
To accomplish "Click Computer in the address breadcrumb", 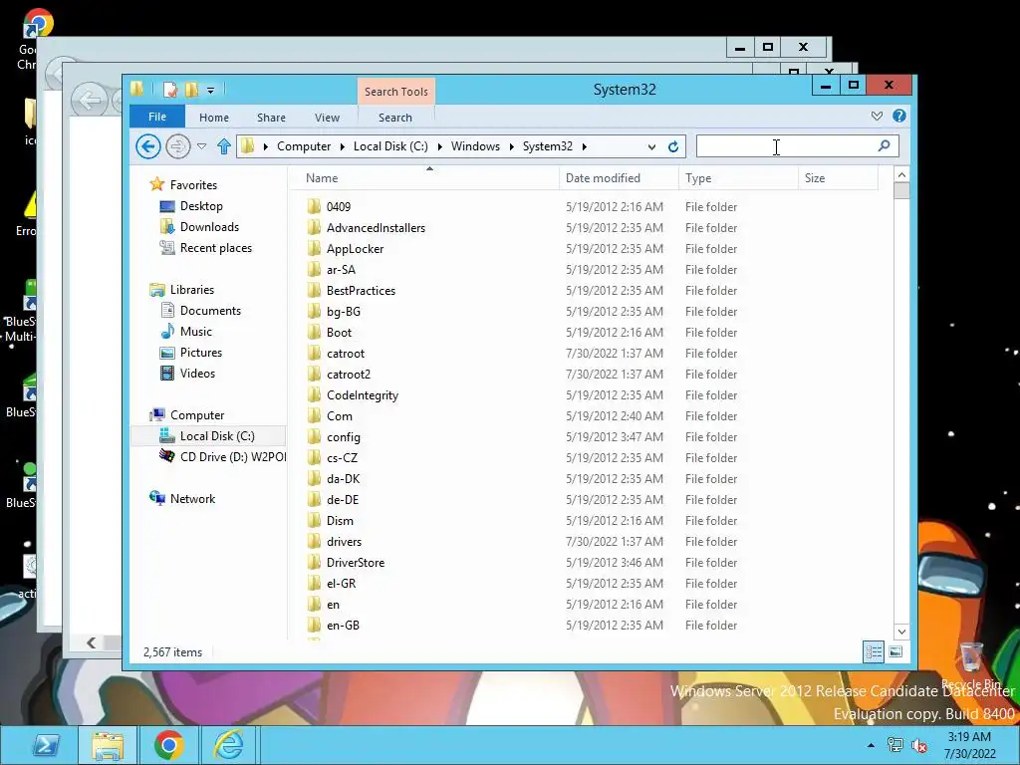I will [304, 146].
